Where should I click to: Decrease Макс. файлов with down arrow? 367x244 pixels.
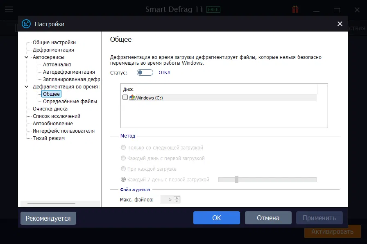click(x=177, y=201)
